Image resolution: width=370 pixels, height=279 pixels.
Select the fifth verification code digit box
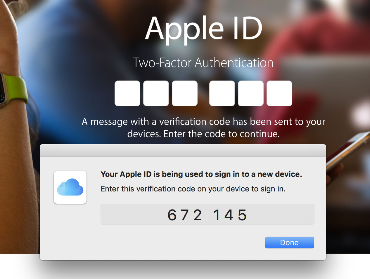251,93
